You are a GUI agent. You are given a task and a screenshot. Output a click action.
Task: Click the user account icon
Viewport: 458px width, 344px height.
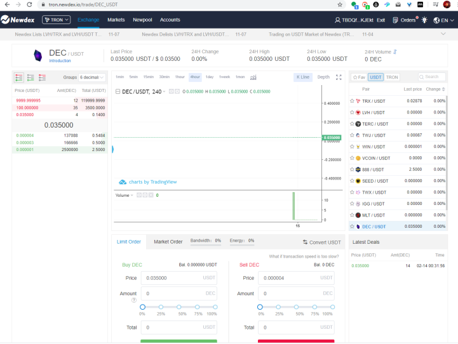point(337,20)
